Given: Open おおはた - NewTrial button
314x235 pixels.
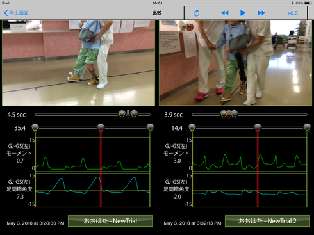Looking at the screenshot, I should pos(110,221).
